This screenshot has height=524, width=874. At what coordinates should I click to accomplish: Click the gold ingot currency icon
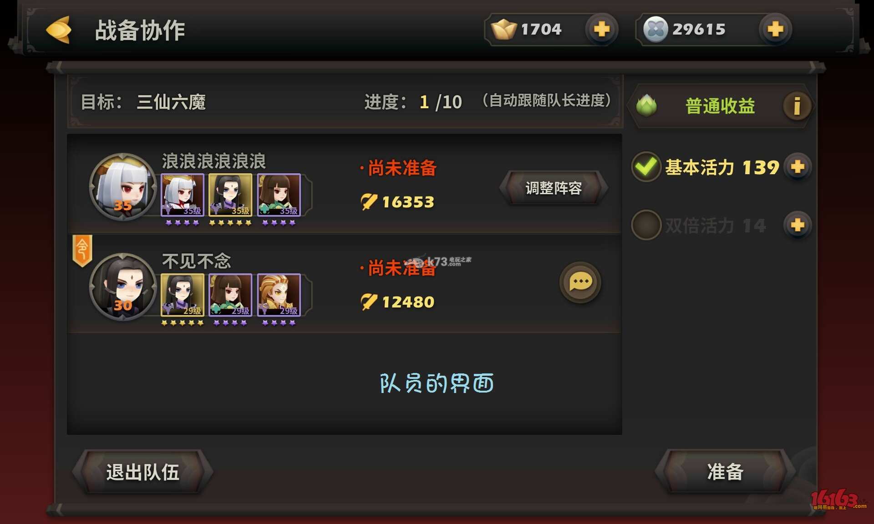[504, 29]
